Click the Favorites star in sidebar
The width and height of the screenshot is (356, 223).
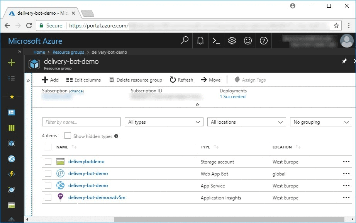pos(12,97)
